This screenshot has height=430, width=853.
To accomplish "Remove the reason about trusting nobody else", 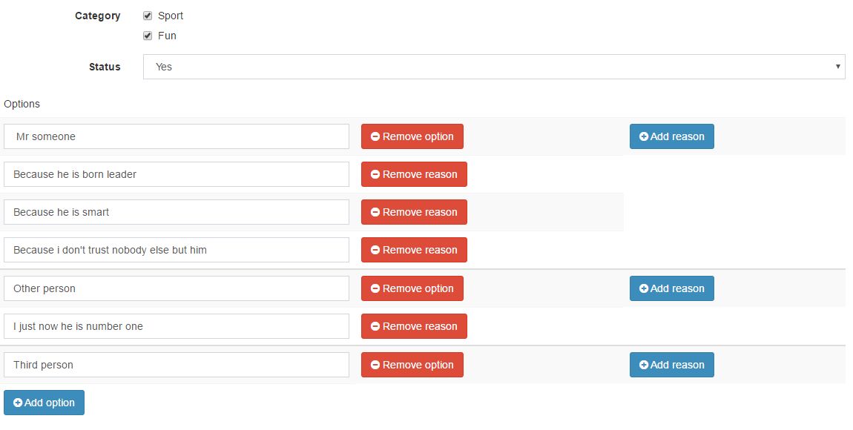I will coord(414,250).
